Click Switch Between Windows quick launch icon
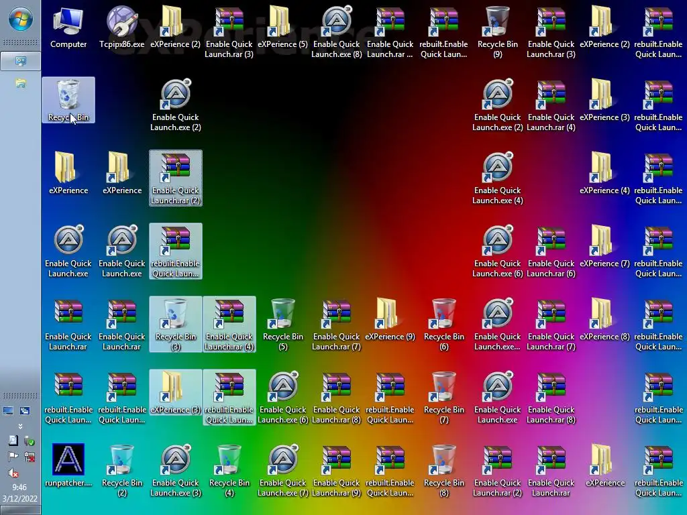The width and height of the screenshot is (687, 515). point(25,411)
